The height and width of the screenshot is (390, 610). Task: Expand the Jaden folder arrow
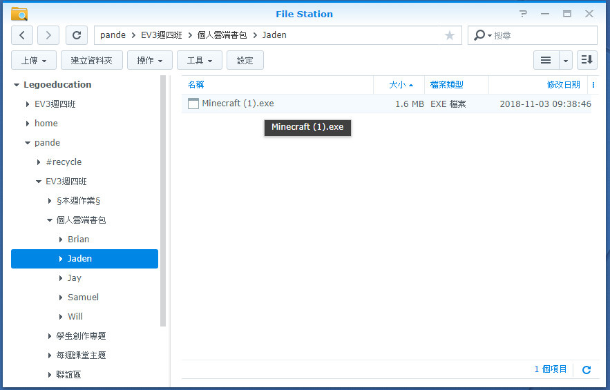[x=61, y=259]
